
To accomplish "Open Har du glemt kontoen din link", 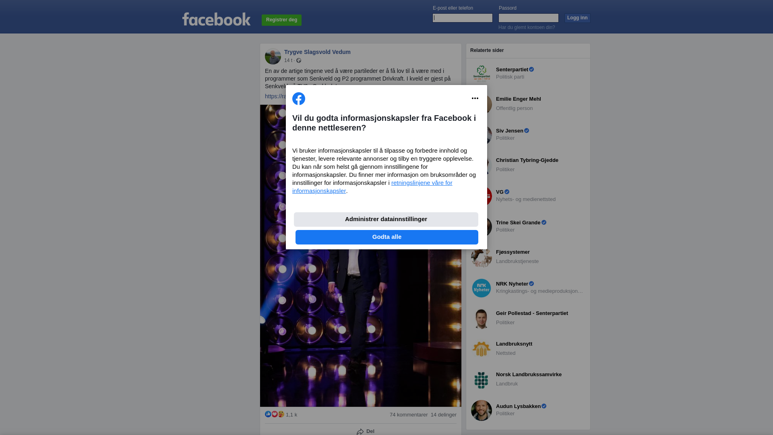I will coord(527,27).
